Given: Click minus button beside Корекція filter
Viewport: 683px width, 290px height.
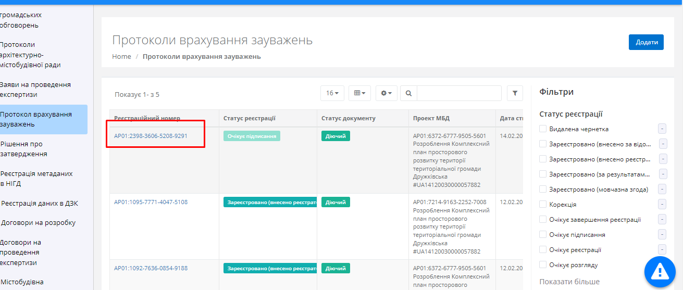Looking at the screenshot, I should 662,205.
